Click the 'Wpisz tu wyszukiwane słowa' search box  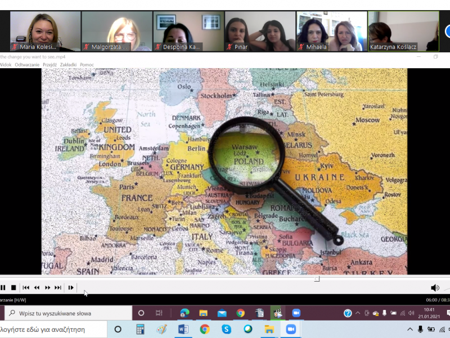point(67,313)
